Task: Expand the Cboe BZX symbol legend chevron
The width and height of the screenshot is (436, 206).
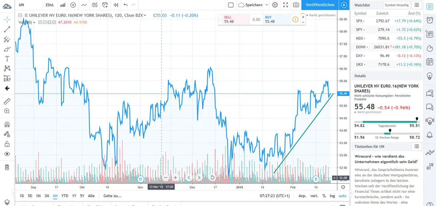Action: click(x=145, y=15)
